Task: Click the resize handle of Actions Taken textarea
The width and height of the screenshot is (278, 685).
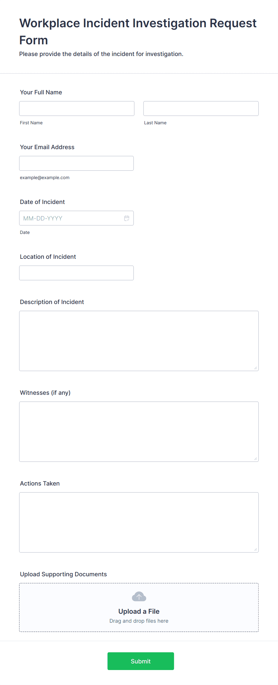Action: (x=256, y=549)
